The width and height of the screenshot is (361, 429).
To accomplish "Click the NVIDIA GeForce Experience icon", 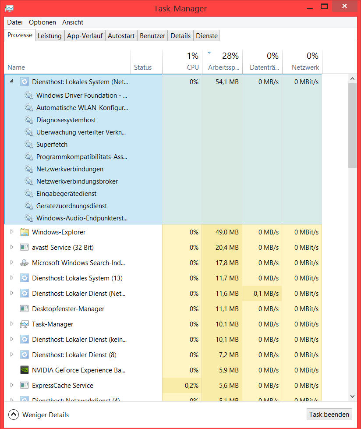I will (25, 370).
